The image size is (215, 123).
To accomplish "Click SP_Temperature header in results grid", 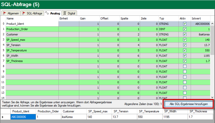I will [x=149, y=111].
